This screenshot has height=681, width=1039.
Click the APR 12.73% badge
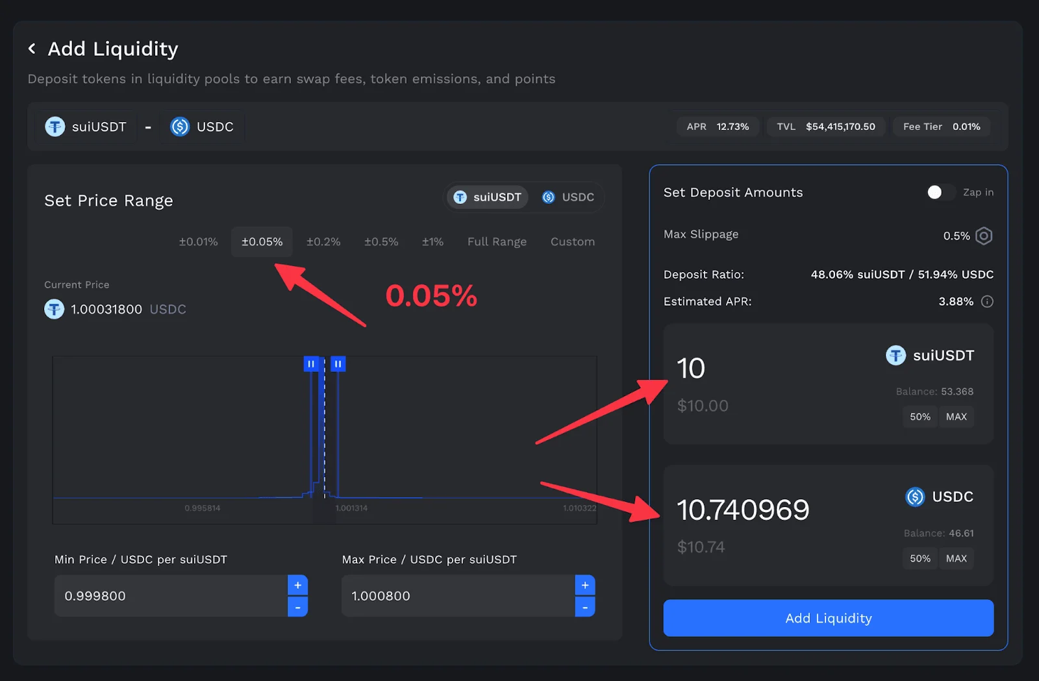(x=718, y=127)
